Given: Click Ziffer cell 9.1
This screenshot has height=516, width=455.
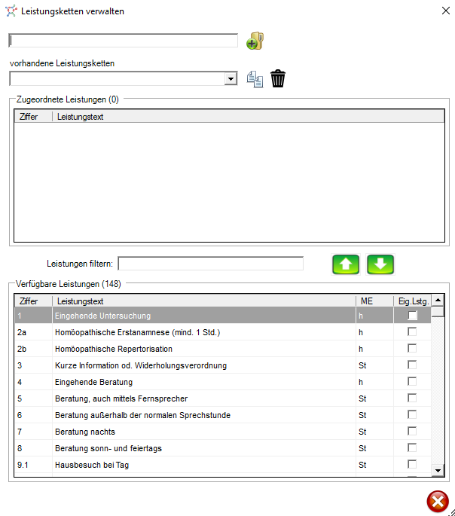Looking at the screenshot, I should tap(33, 465).
